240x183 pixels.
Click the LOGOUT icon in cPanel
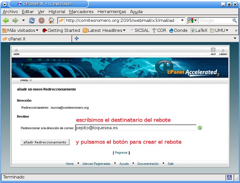point(223,52)
